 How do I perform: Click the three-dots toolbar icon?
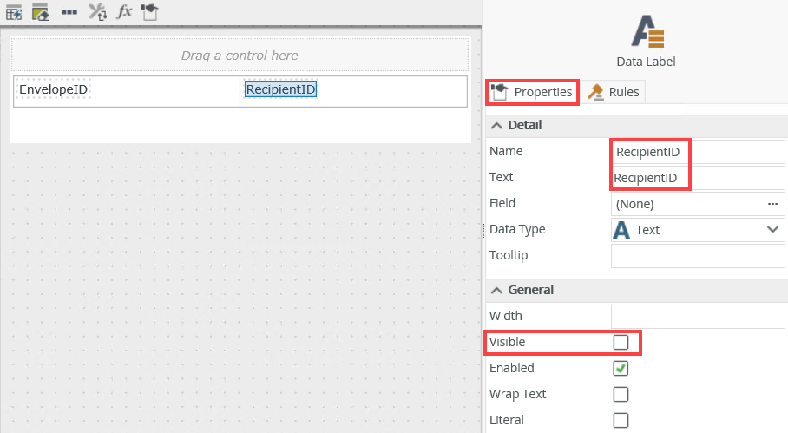[69, 12]
